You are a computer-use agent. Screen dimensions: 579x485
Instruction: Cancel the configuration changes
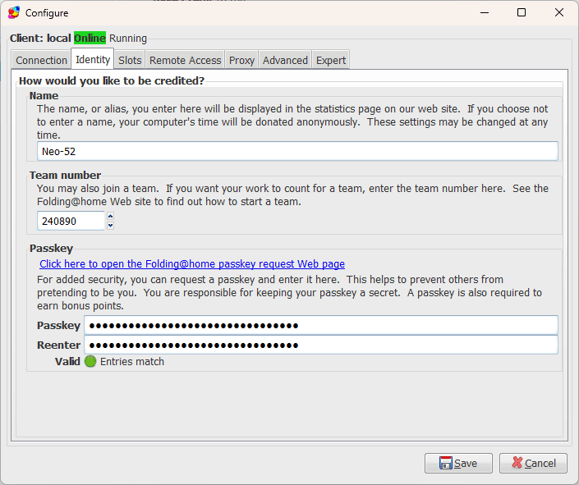[533, 463]
